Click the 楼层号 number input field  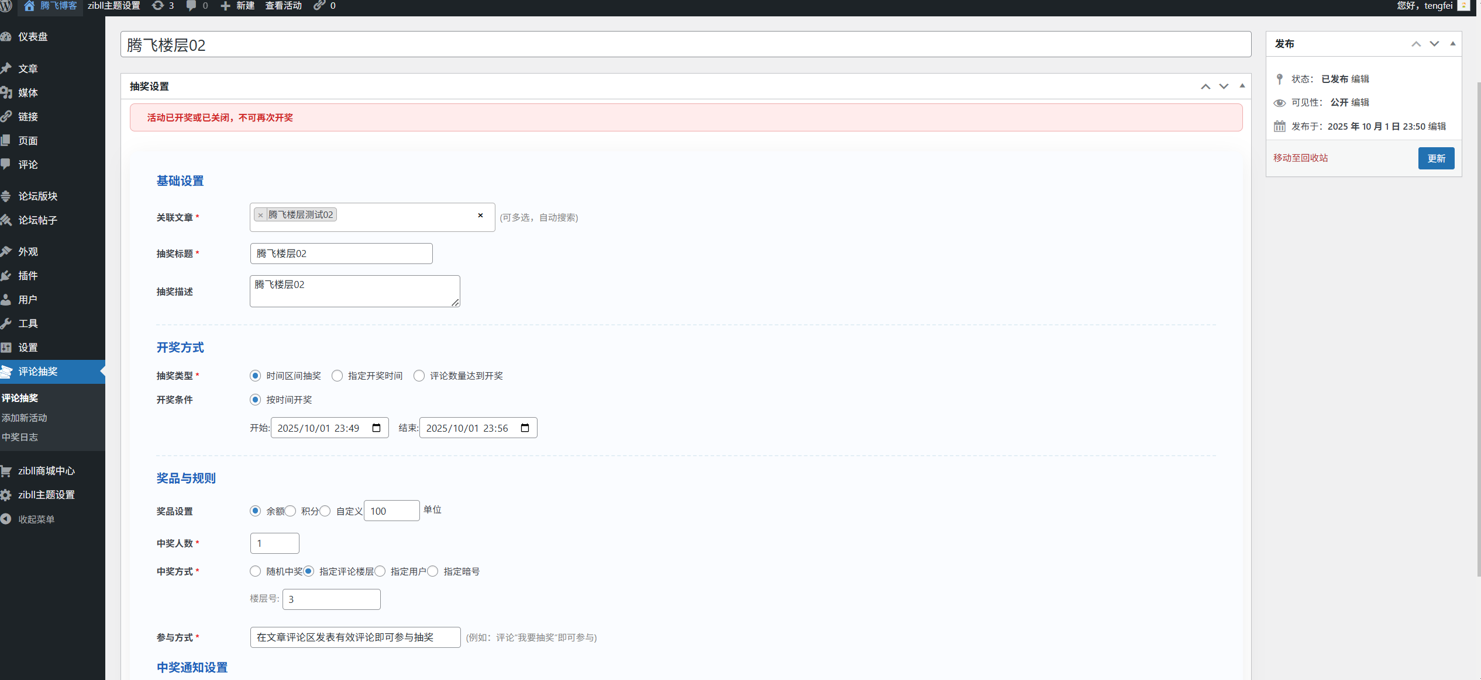(x=331, y=599)
